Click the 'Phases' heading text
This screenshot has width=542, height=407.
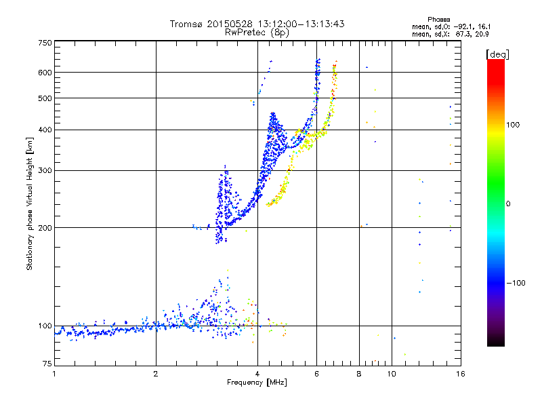438,20
